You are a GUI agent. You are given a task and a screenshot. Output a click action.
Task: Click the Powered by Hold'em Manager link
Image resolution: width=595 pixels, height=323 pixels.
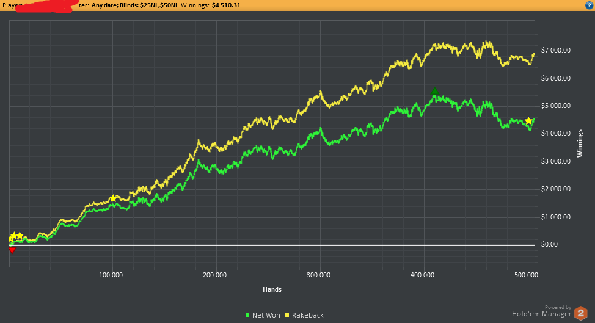pyautogui.click(x=541, y=311)
